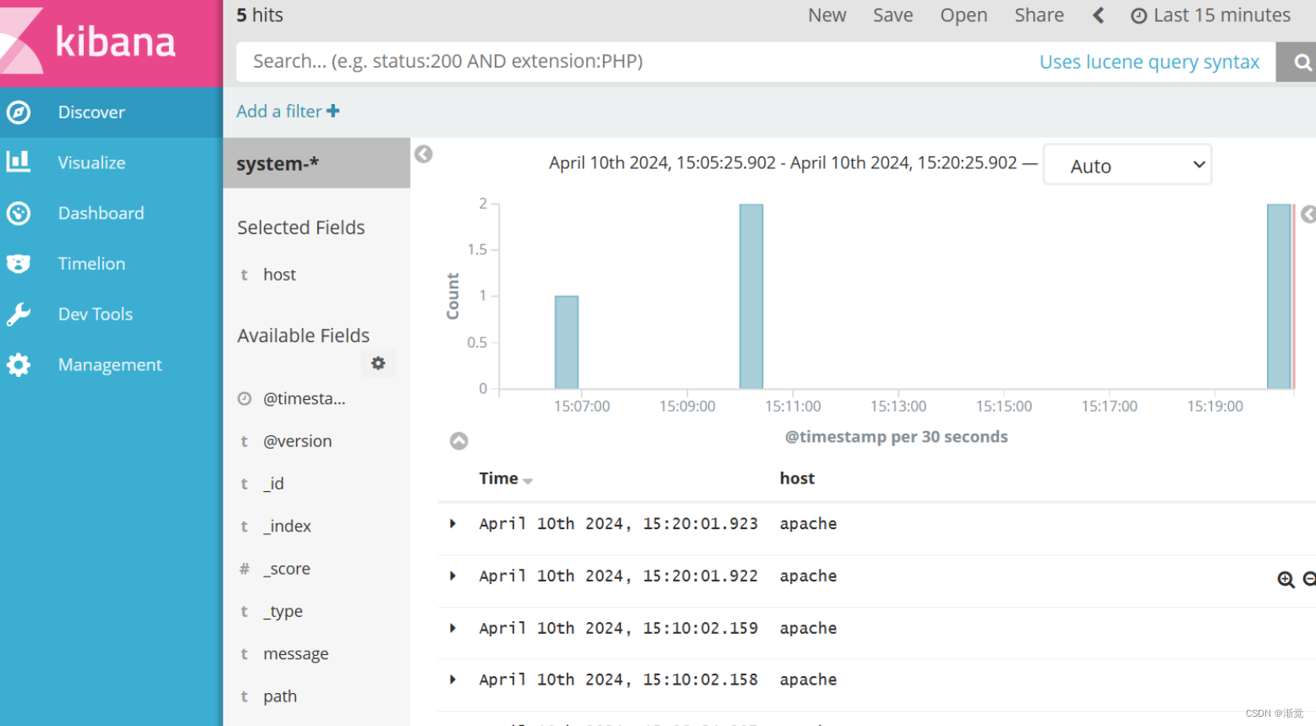Click the Discover compass icon
Screen dimensions: 1316x726
tap(19, 112)
